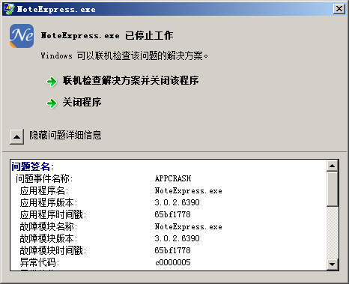The image size is (349, 284).
Task: Click the scroll up arrow in details box
Action: pyautogui.click(x=333, y=166)
